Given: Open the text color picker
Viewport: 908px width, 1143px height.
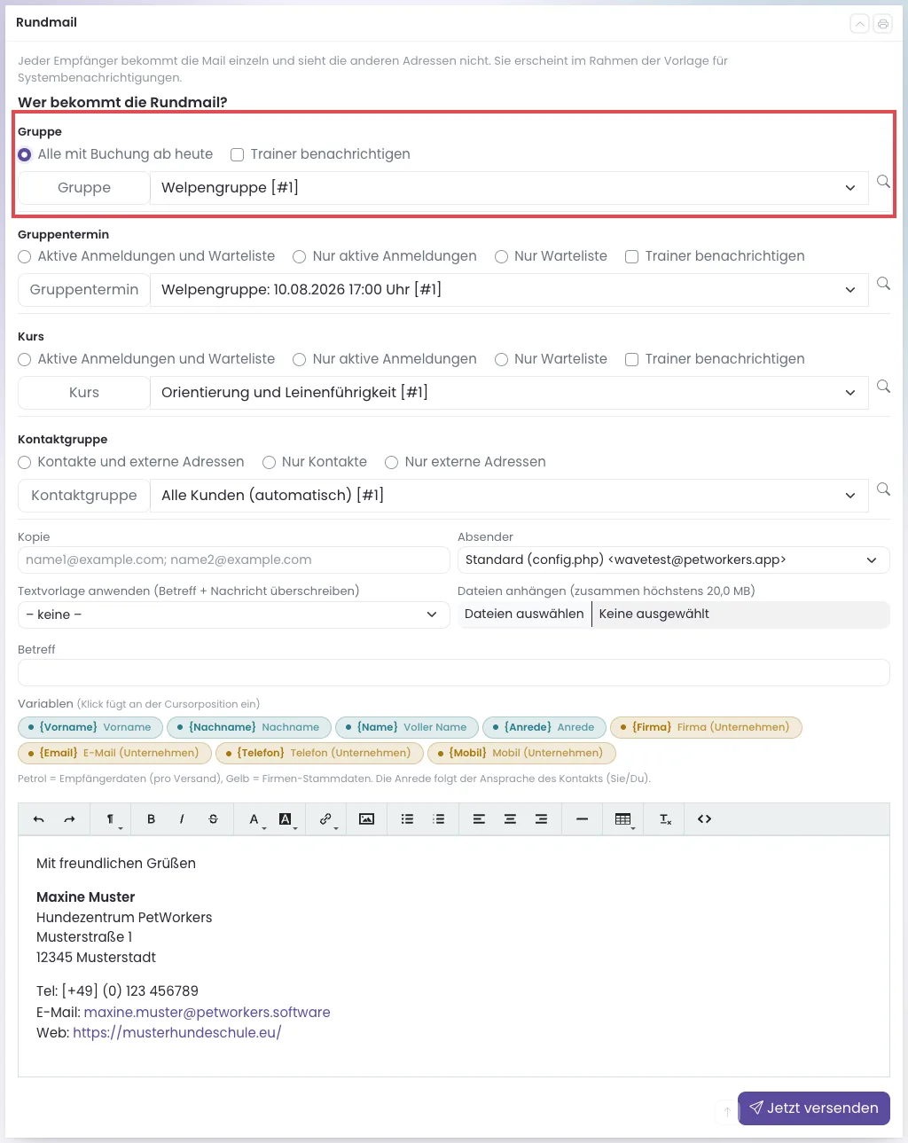Looking at the screenshot, I should coord(254,819).
